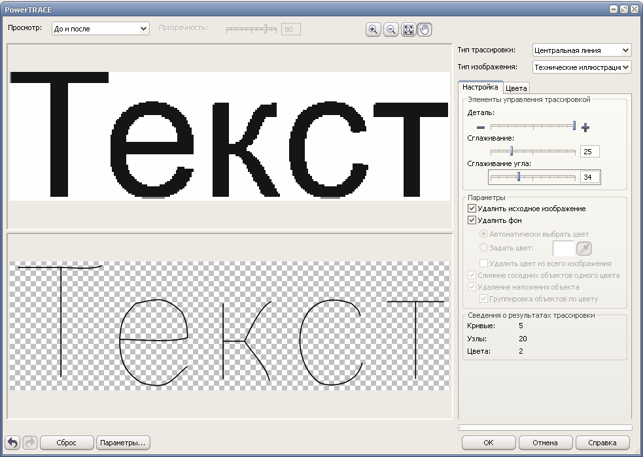Click the Сглаживание slider handle
The width and height of the screenshot is (643, 457).
pos(512,152)
